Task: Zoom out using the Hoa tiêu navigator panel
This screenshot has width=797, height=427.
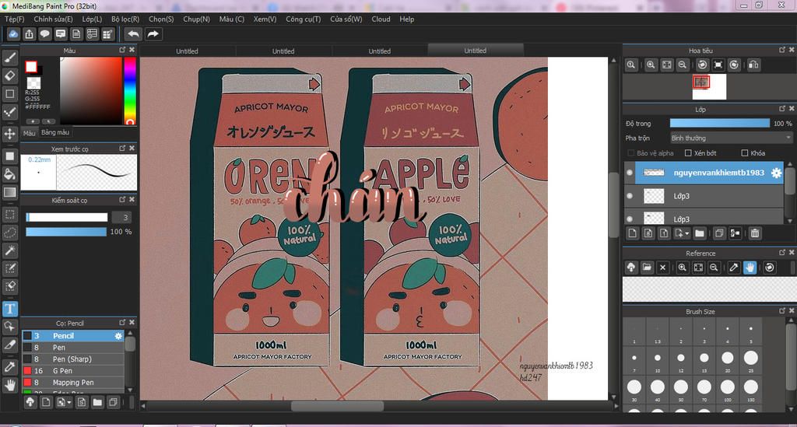Action: pos(683,65)
